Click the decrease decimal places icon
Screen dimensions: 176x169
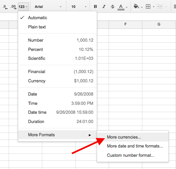click(x=5, y=7)
